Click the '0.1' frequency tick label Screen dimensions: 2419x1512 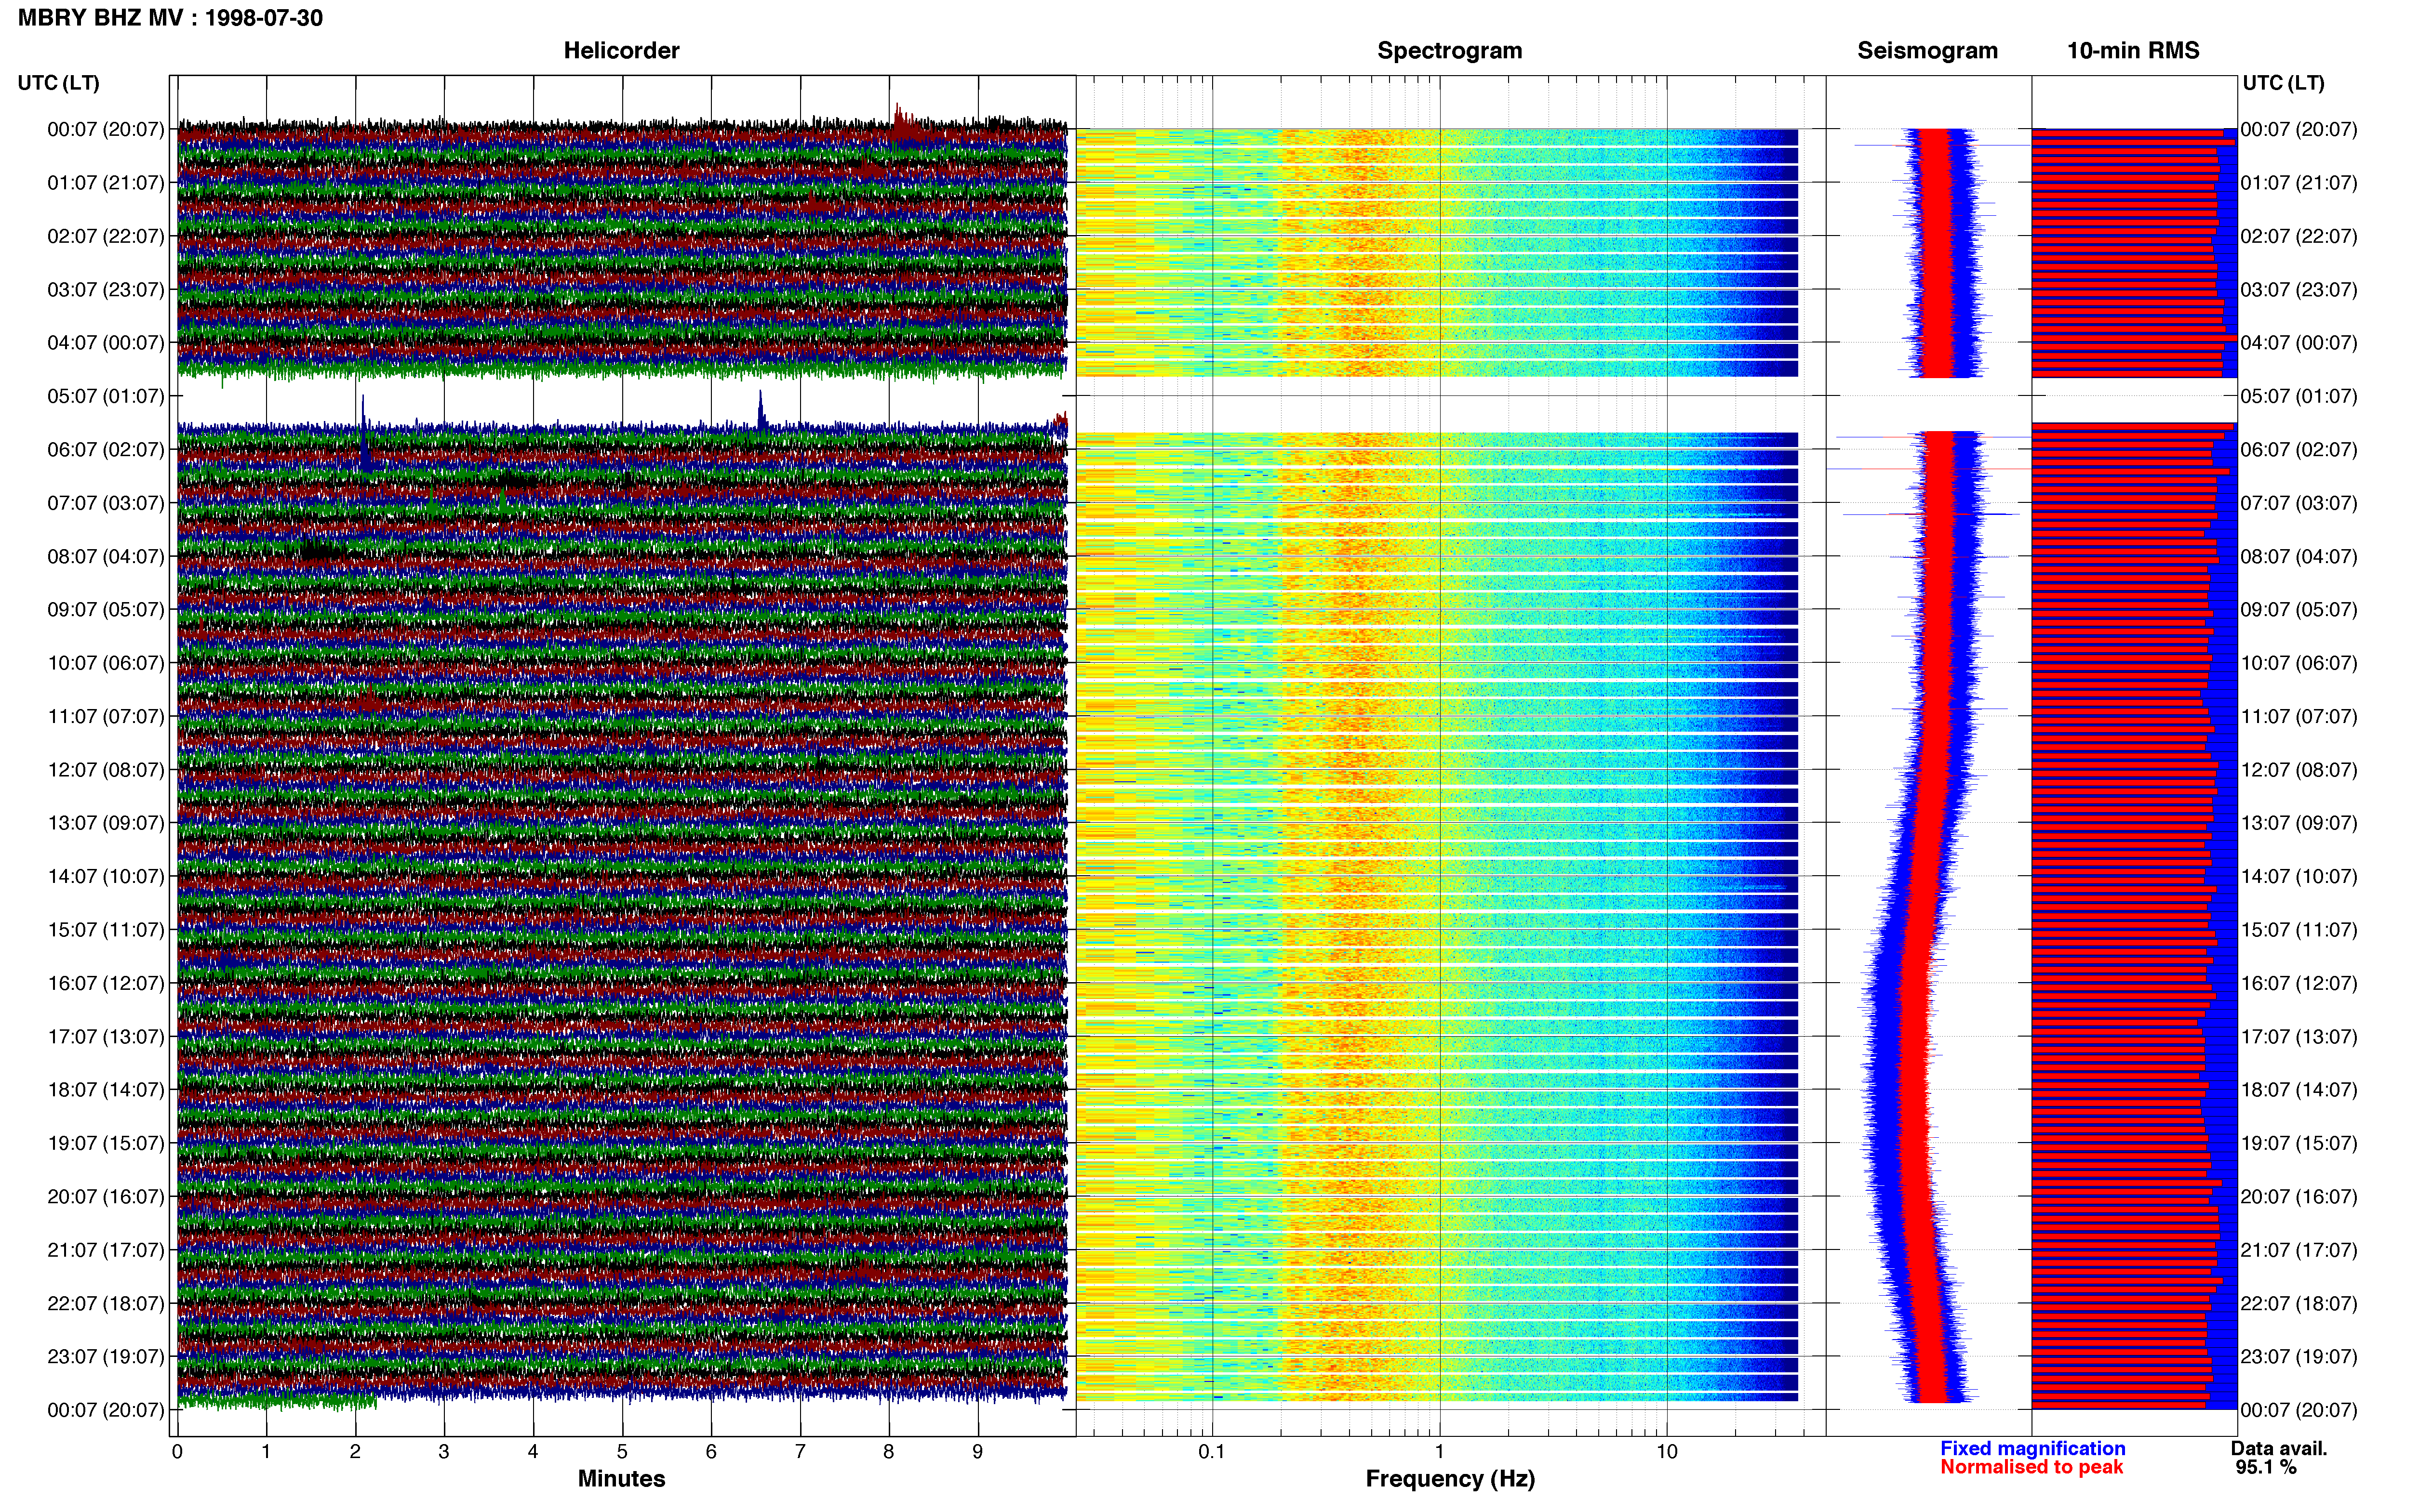pyautogui.click(x=1212, y=1452)
